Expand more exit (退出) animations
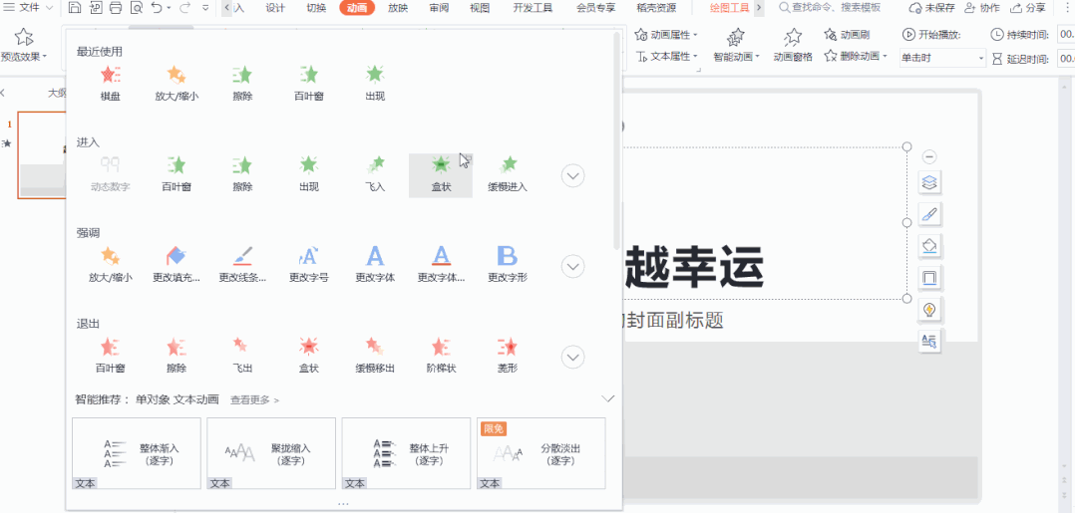The height and width of the screenshot is (513, 1075). (x=573, y=357)
